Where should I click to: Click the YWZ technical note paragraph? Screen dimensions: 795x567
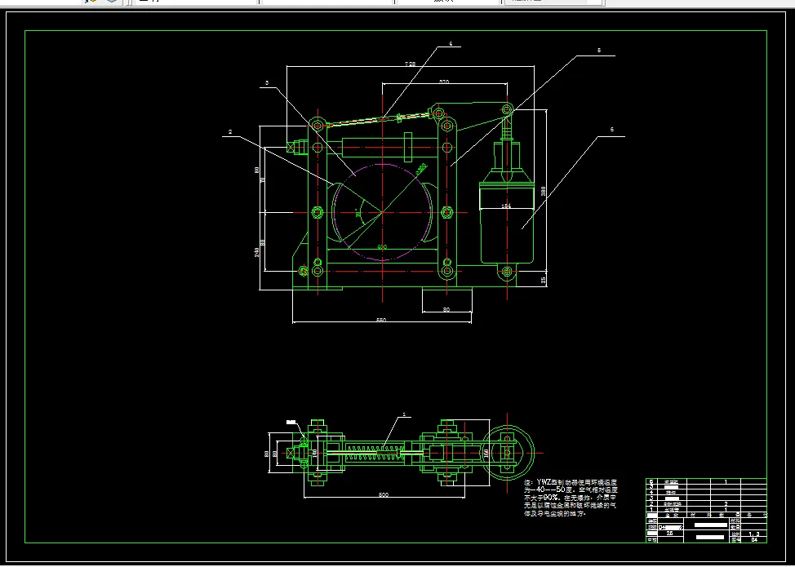point(571,498)
